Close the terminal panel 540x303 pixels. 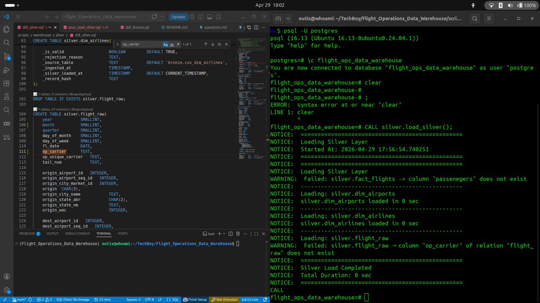coord(264,233)
